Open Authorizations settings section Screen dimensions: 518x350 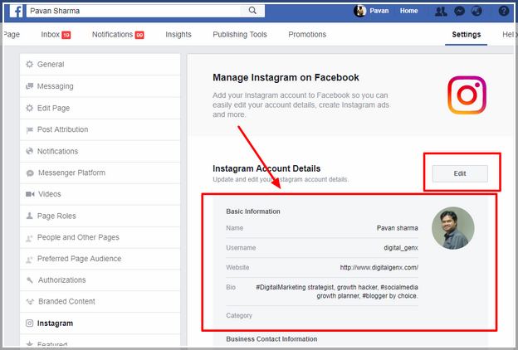(x=100, y=280)
